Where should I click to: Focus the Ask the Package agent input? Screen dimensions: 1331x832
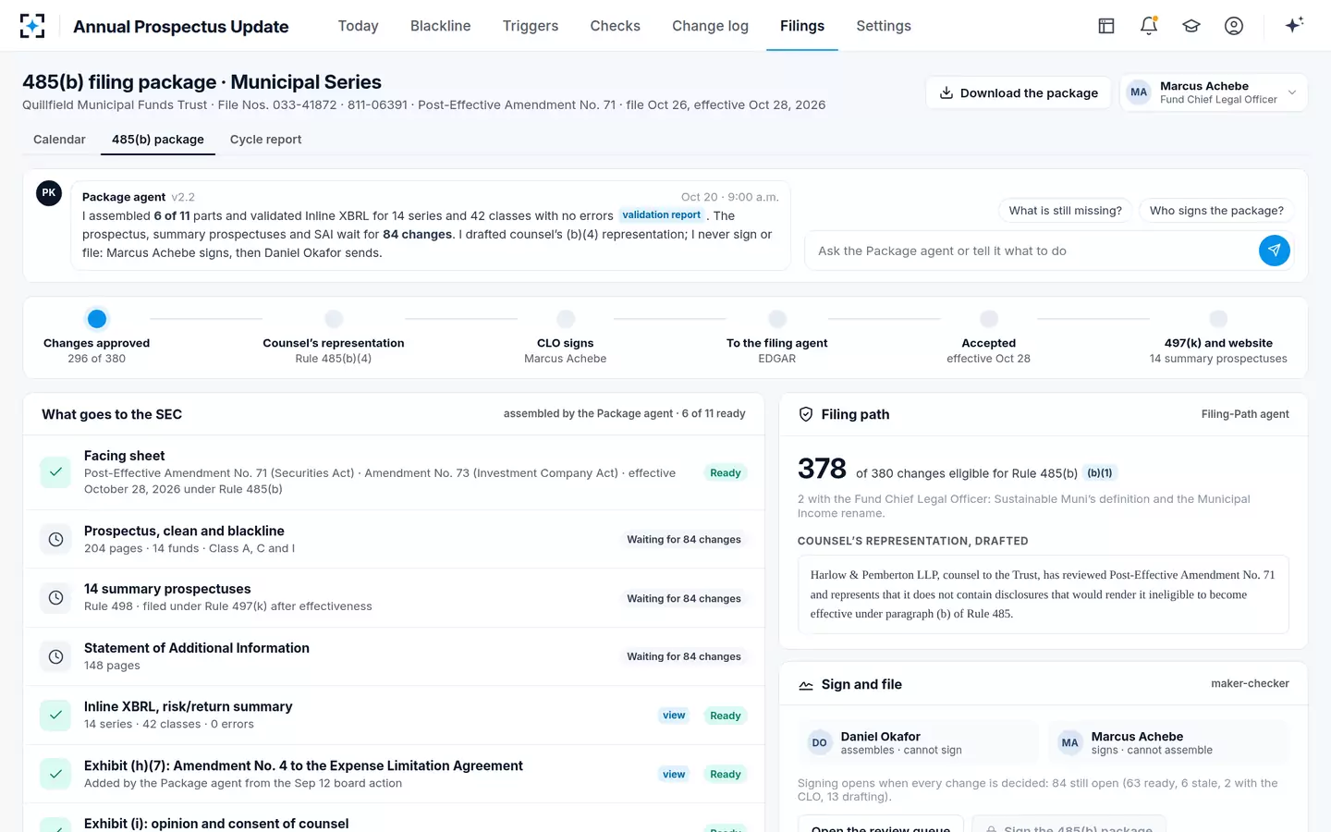[x=1031, y=251]
